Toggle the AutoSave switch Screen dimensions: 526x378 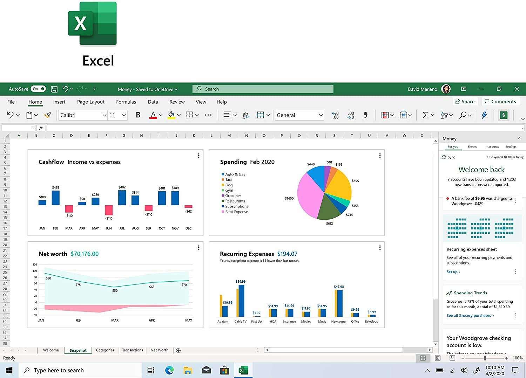coord(38,89)
